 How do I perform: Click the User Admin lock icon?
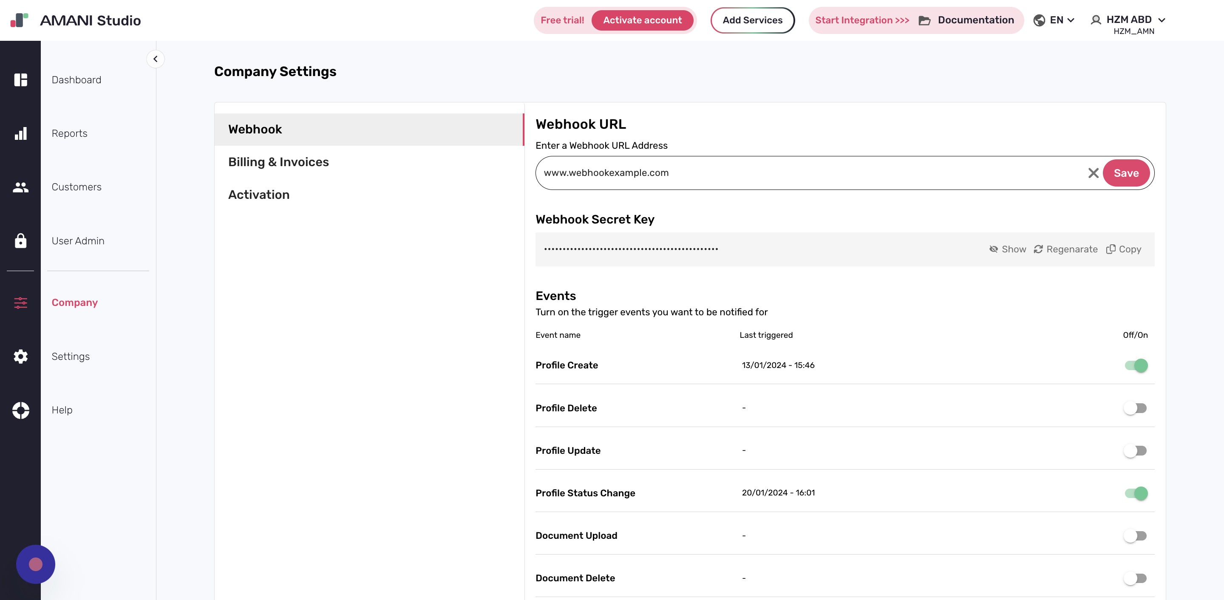[x=21, y=241]
